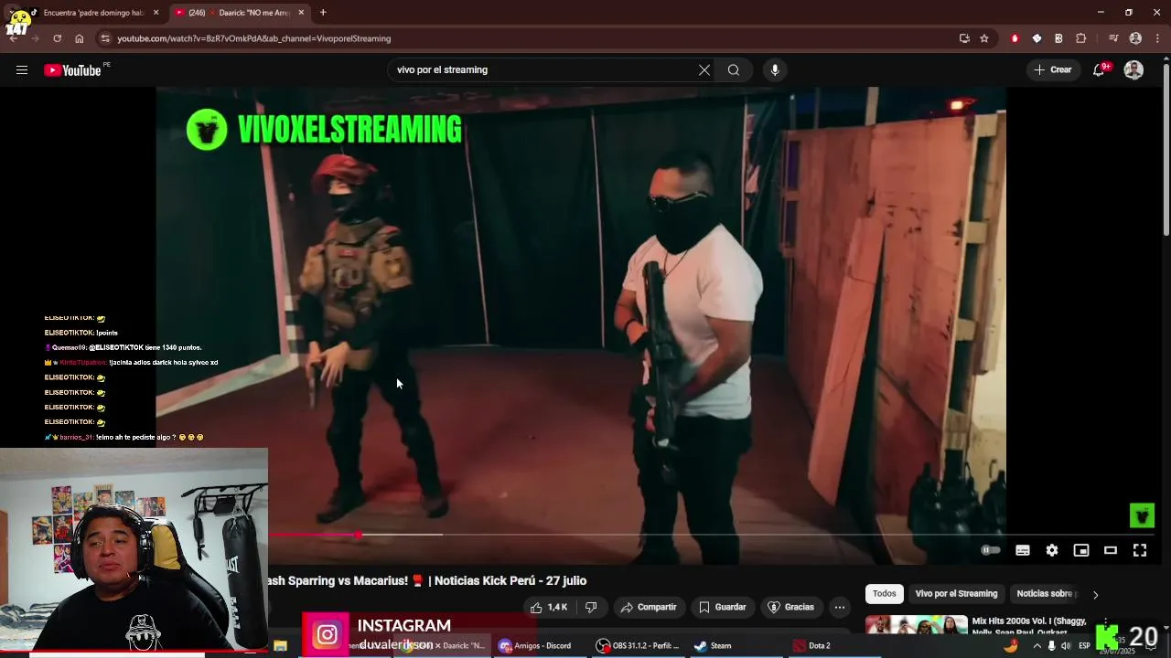
Task: Open the red hand ad-blocker extension
Action: (x=1015, y=38)
